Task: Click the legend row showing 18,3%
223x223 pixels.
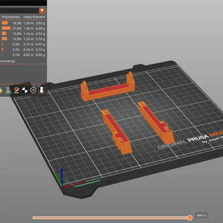Action: (x=23, y=23)
